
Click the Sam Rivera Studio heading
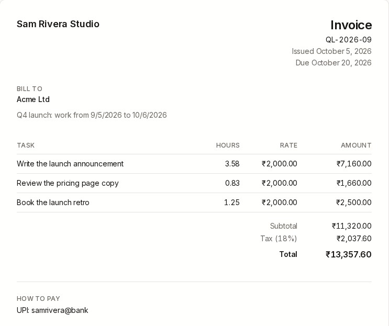pos(58,24)
